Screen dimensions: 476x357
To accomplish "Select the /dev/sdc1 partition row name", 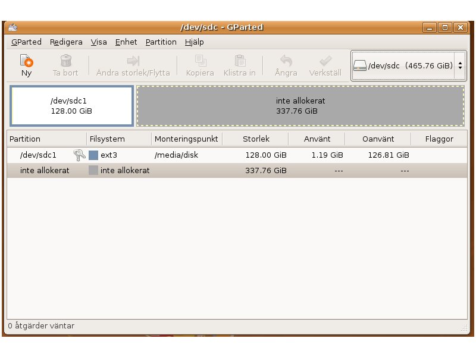I will coord(38,155).
